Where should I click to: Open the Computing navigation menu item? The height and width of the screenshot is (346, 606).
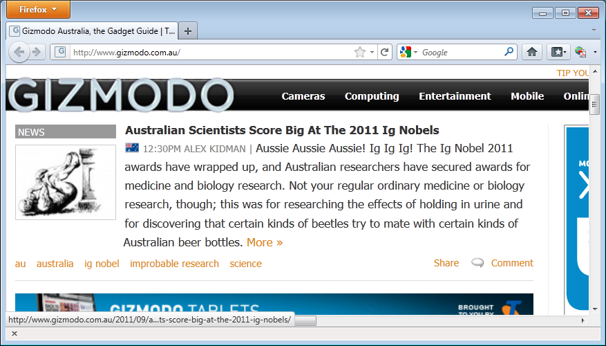372,96
